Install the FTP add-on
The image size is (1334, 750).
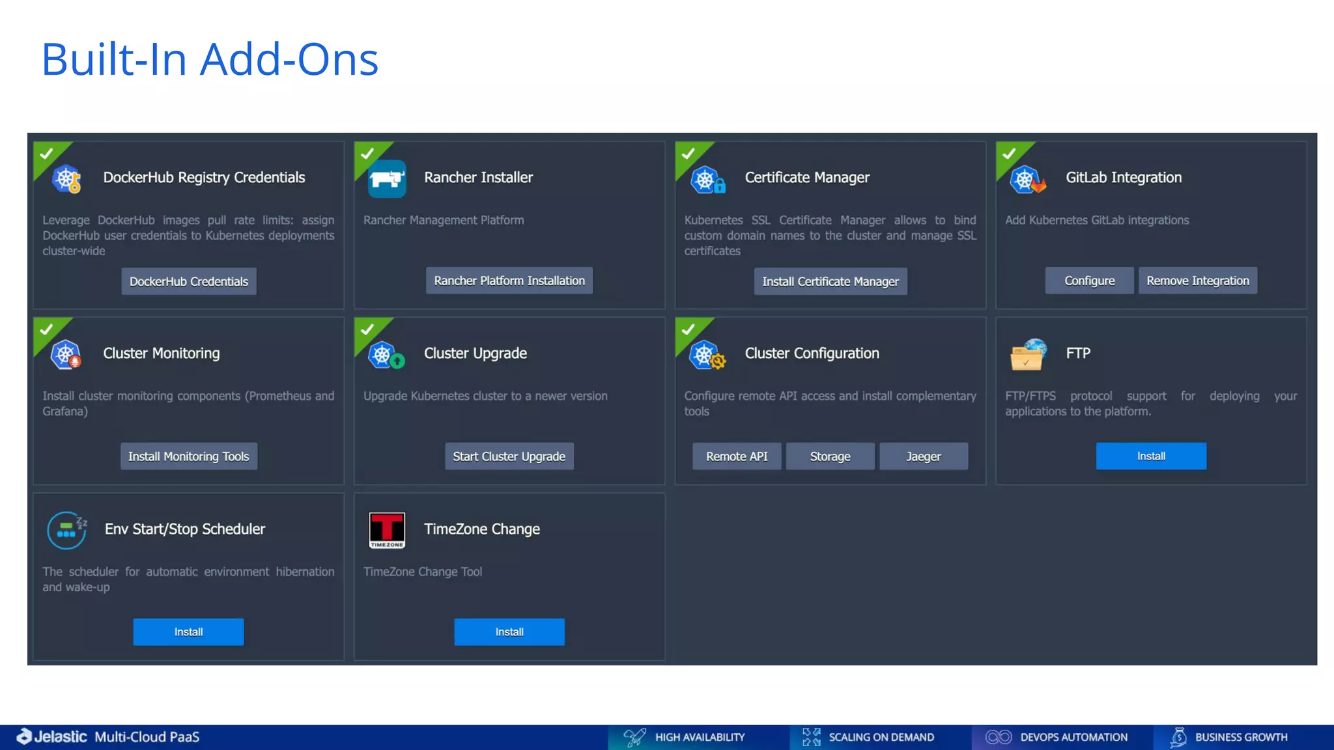pyautogui.click(x=1152, y=456)
